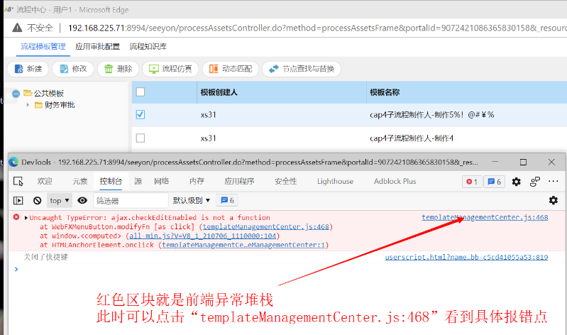Click the blue issues count badge in tab bar
The image size is (567, 335).
[x=495, y=182]
